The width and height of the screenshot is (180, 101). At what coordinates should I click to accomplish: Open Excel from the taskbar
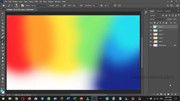(x=75, y=98)
